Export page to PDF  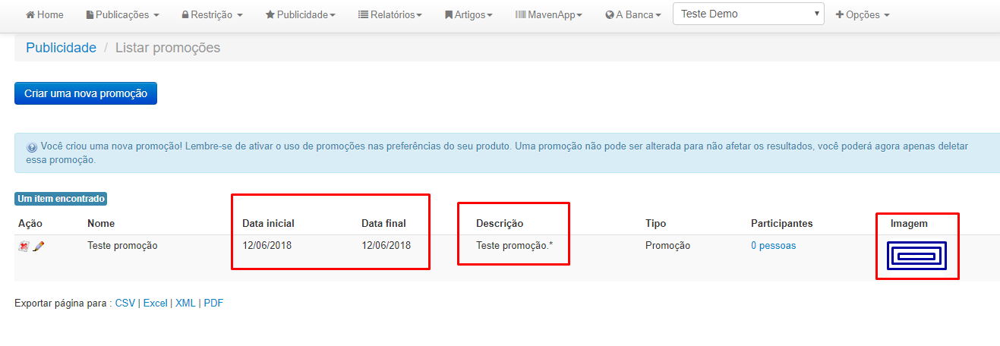(213, 303)
